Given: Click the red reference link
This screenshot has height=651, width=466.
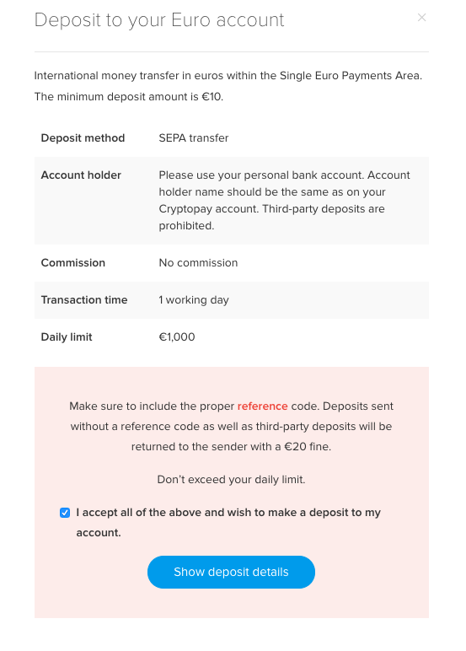Looking at the screenshot, I should click(x=262, y=406).
